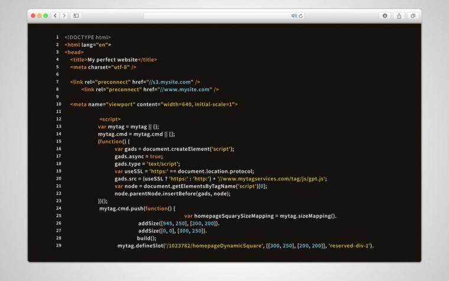This screenshot has width=449, height=281.
Task: Click '//s3.mysite.com' href value
Action: coord(170,82)
